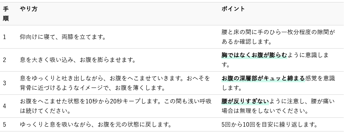Click step number 4 cell
This screenshot has height=135, width=344.
(x=4, y=105)
